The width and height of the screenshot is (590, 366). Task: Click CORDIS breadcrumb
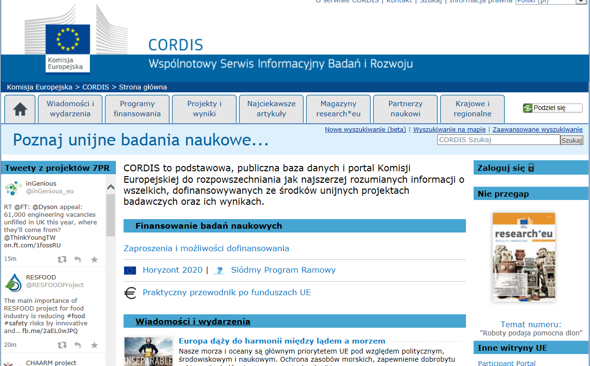(96, 87)
